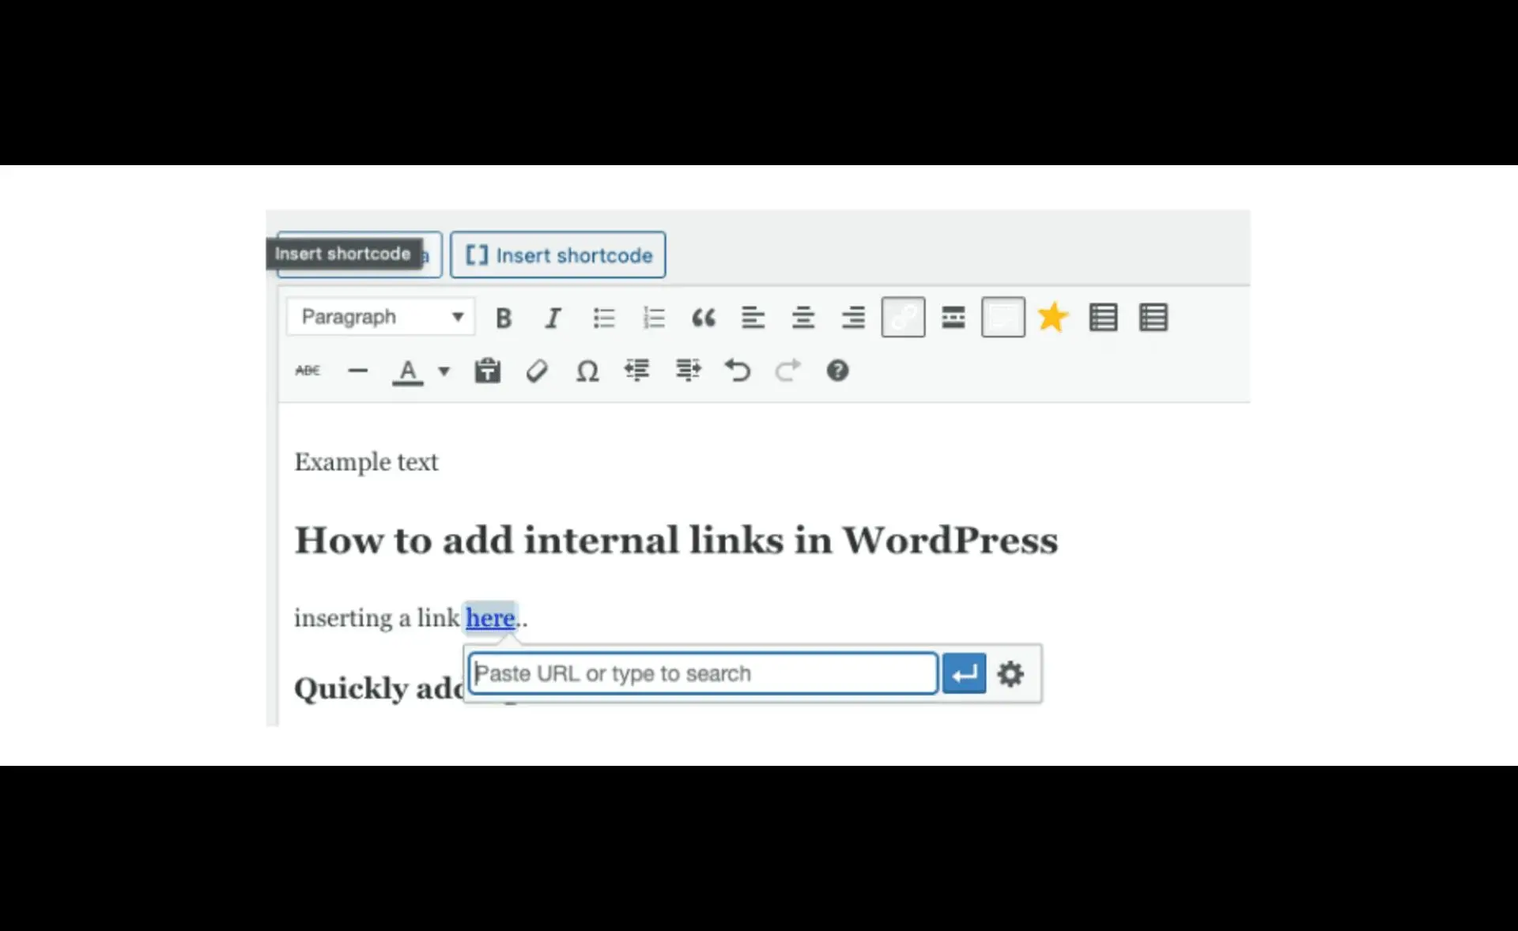The image size is (1518, 931).
Task: Click the Insert shortcode button
Action: [558, 255]
